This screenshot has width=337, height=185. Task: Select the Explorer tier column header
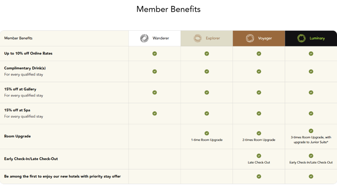pos(207,38)
